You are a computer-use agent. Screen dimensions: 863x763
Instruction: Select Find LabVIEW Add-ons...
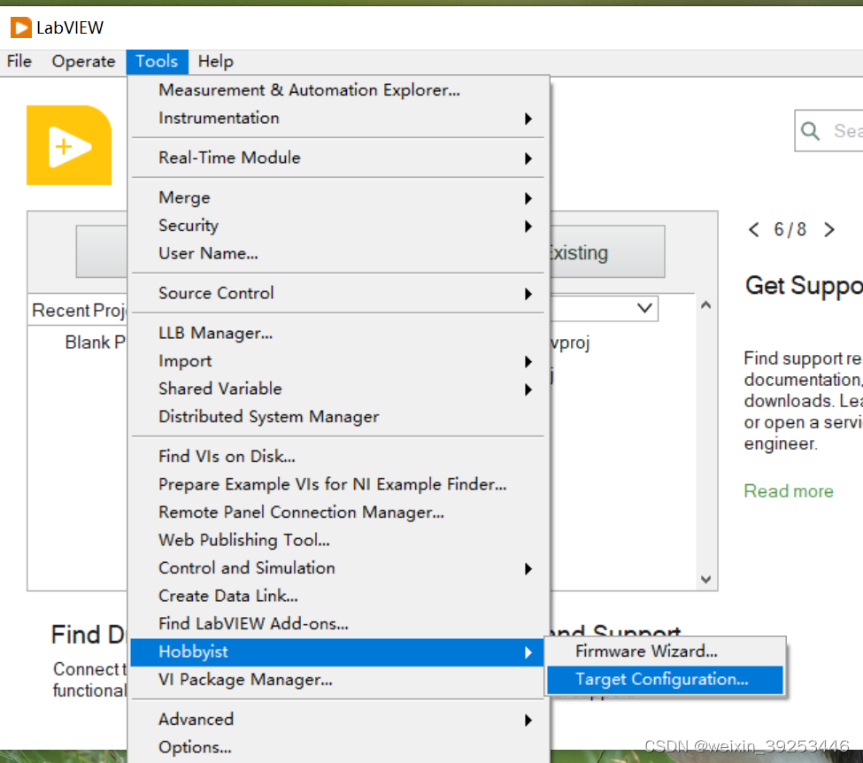click(337, 624)
